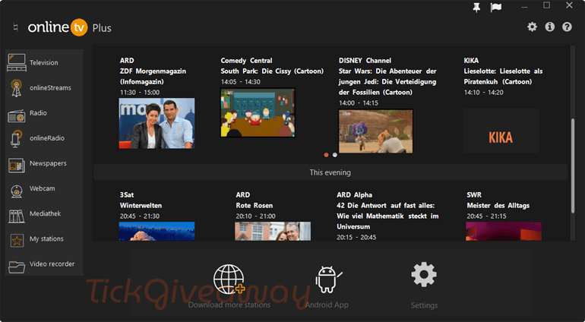Go to onlineStreams section label
This screenshot has height=322, width=585.
tap(50, 88)
